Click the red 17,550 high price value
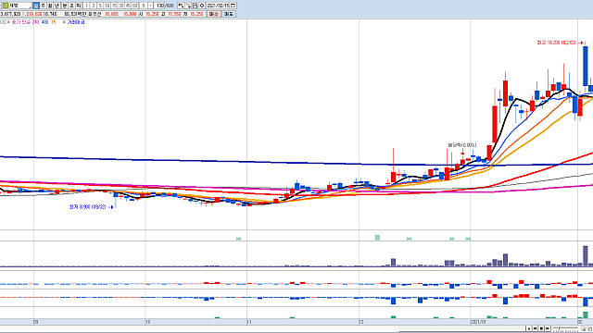The width and height of the screenshot is (593, 333). 174,14
